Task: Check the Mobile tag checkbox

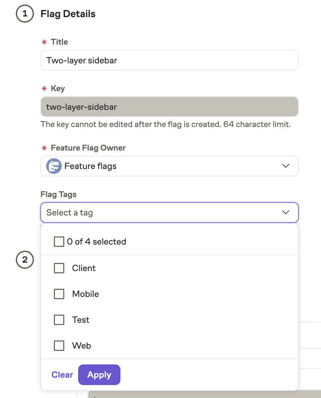Action: 59,294
